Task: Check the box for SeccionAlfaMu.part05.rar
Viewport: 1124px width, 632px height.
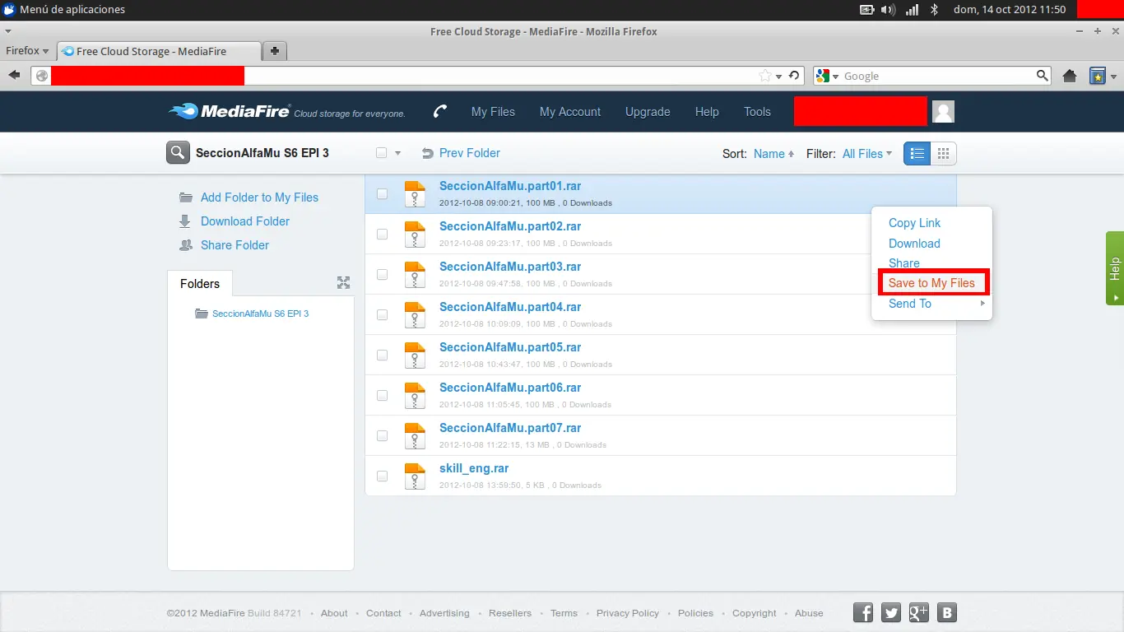Action: [382, 355]
